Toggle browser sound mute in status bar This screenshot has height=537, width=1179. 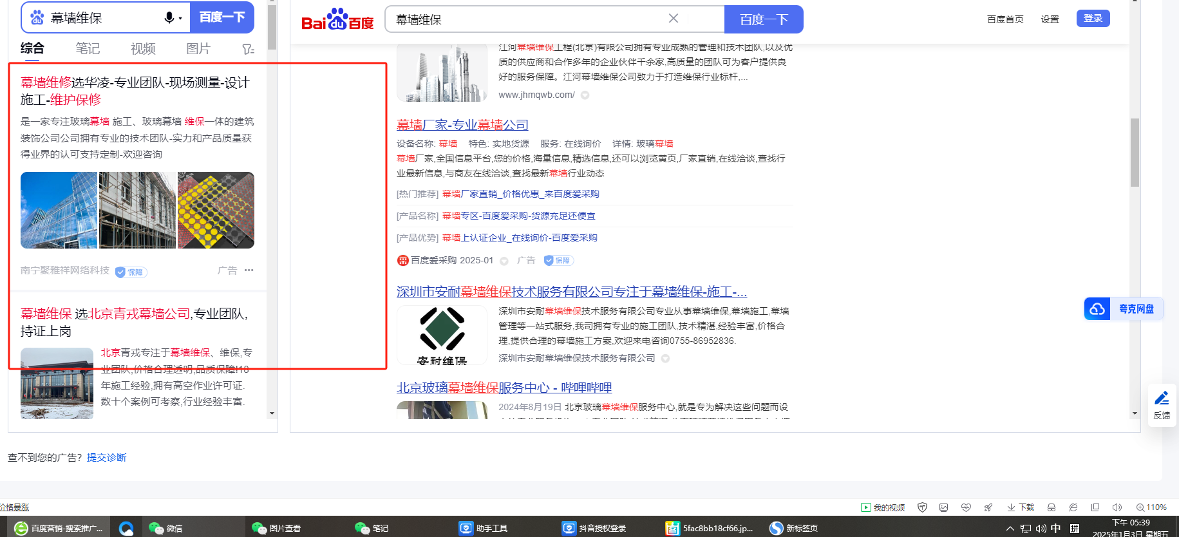[1117, 507]
